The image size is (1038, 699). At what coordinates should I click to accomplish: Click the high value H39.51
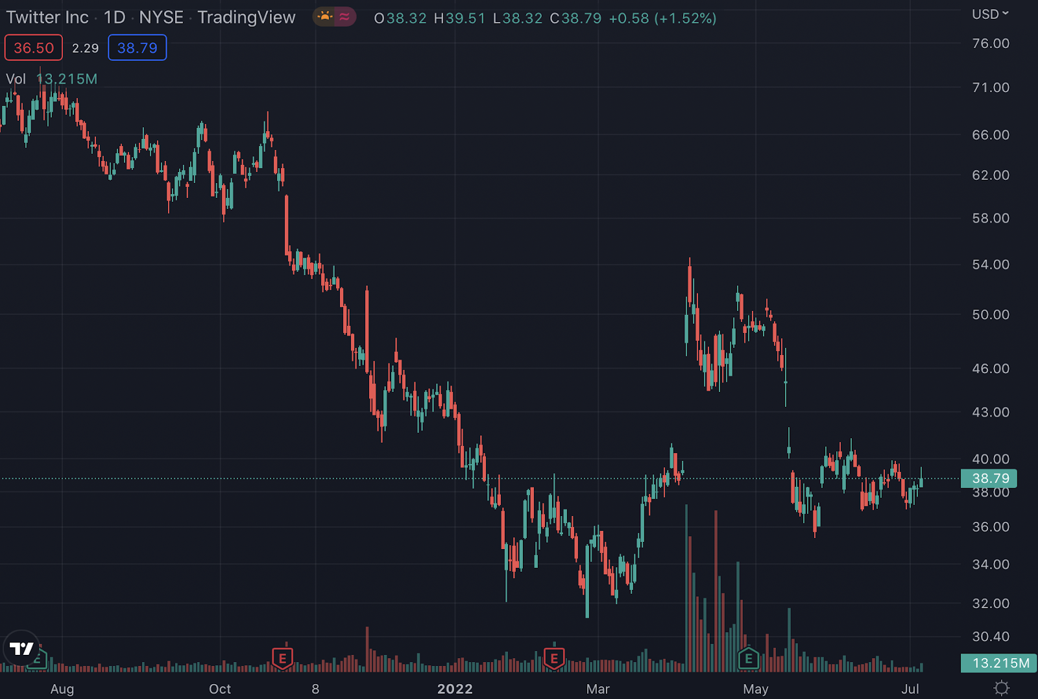pyautogui.click(x=459, y=18)
